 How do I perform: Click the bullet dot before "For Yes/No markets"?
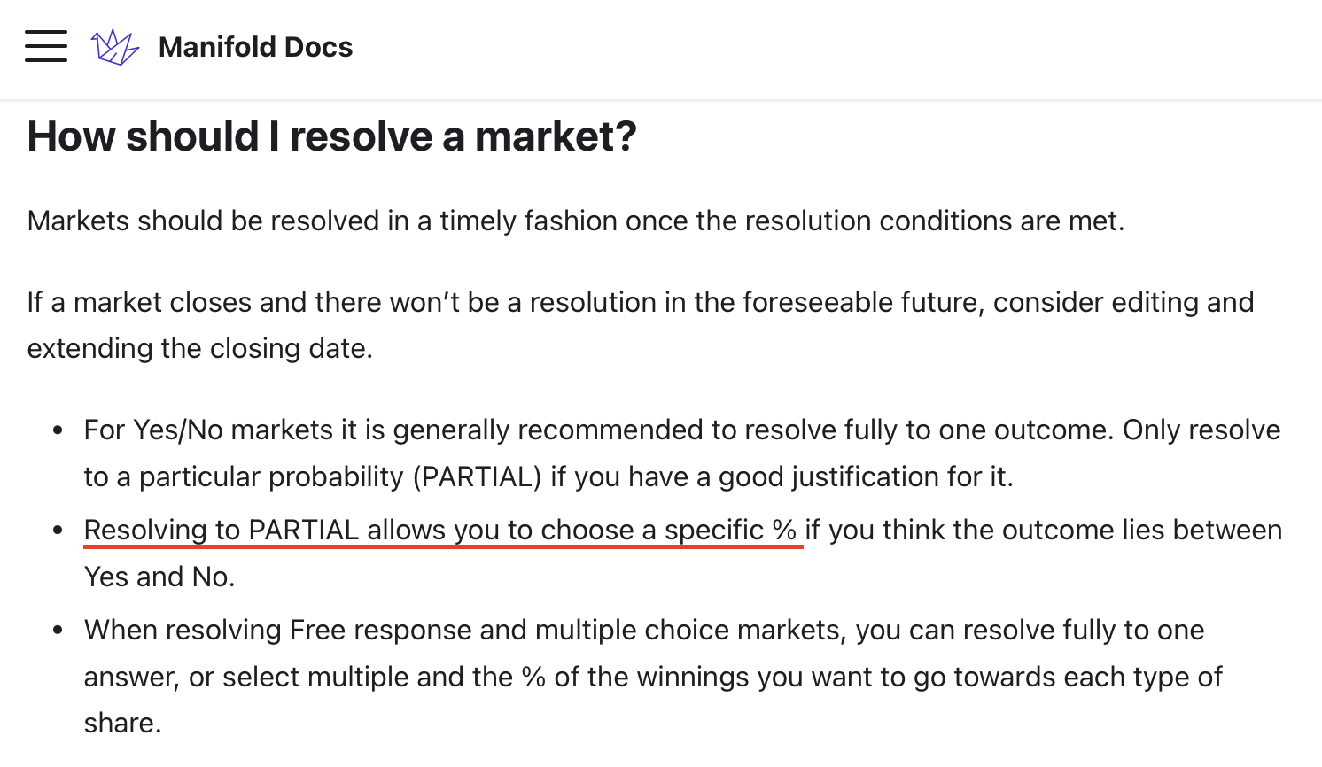[x=58, y=430]
